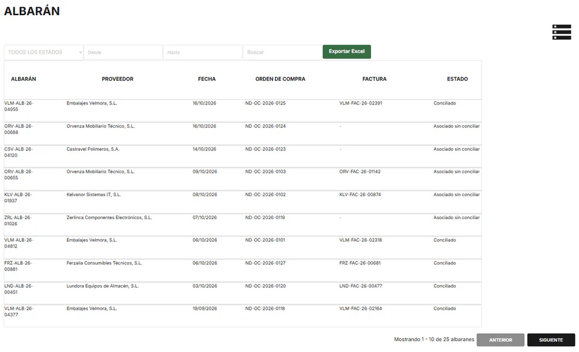This screenshot has width=579, height=352.
Task: Export the table with Exportar Excel
Action: coord(347,51)
